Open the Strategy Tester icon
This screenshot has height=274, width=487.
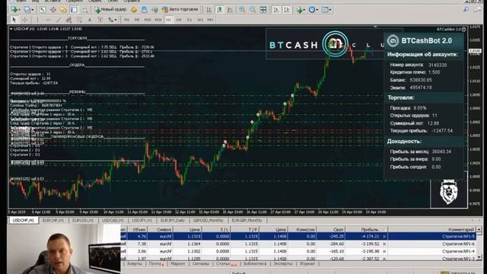tap(84, 10)
